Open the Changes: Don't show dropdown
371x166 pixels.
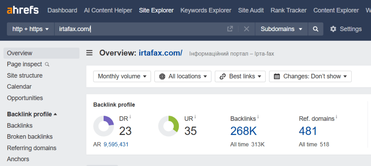pos(310,77)
